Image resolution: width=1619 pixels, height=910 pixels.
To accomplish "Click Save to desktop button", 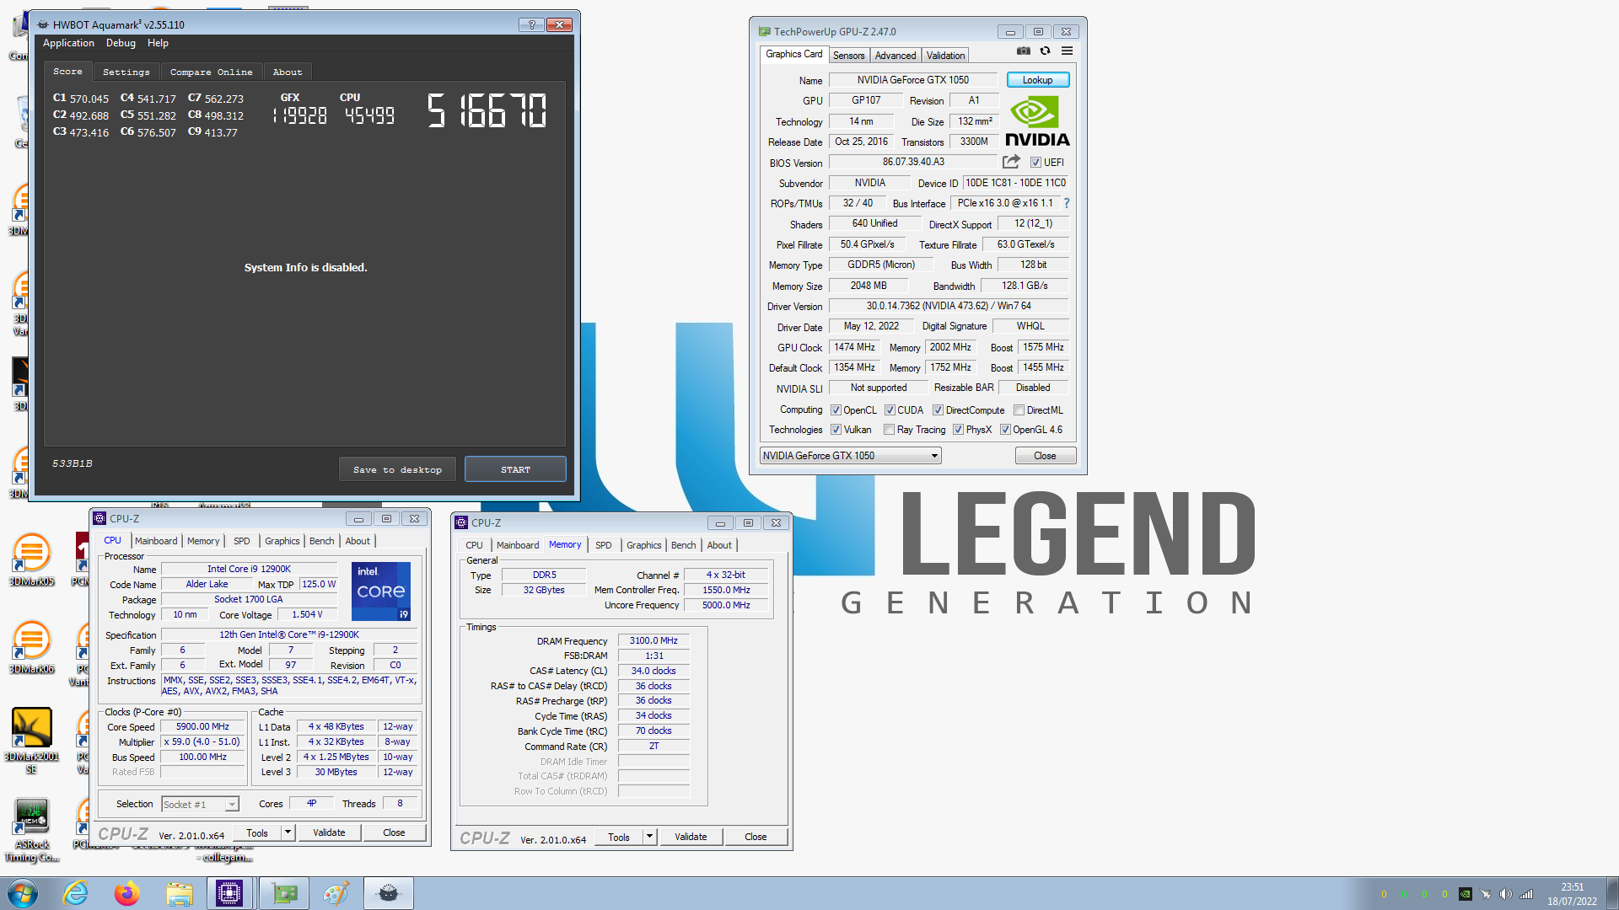I will [x=397, y=469].
